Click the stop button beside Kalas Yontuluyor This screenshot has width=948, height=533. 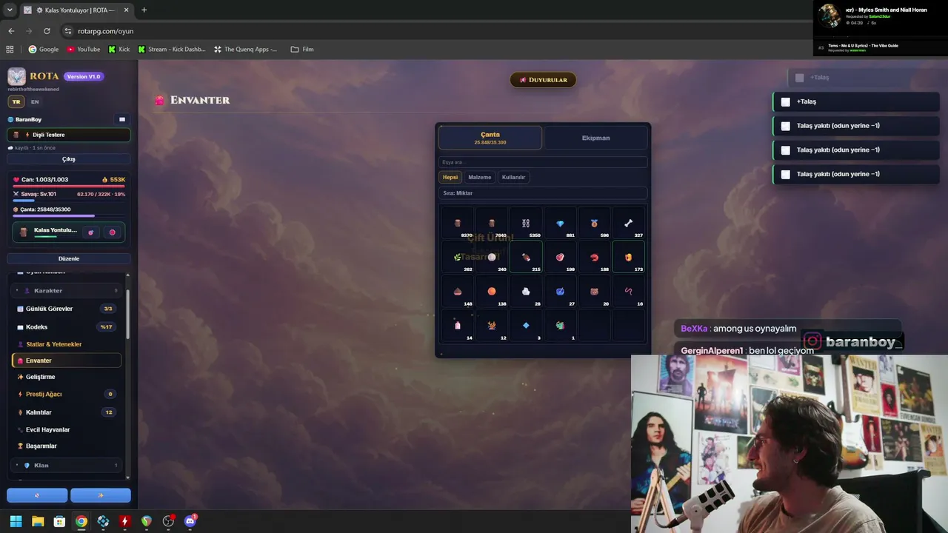pos(113,232)
